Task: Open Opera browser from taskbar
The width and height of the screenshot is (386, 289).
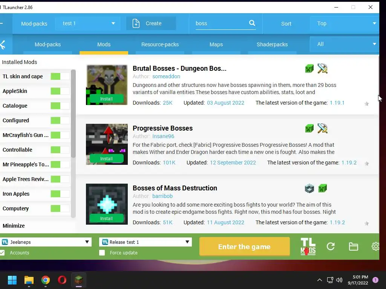Action: click(62, 280)
